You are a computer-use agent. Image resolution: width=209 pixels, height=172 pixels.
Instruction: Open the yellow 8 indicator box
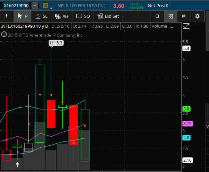pos(46,5)
